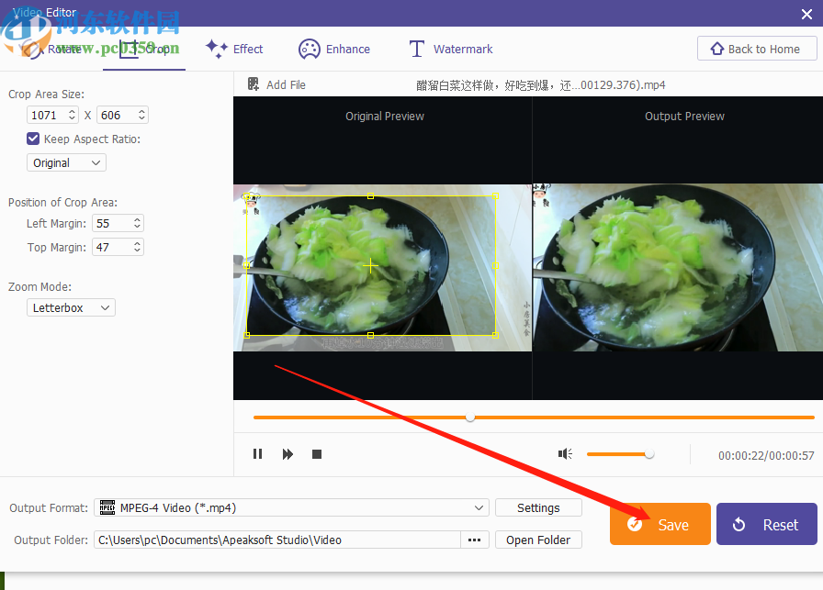
Task: Click the Enhance palette icon
Action: (x=310, y=49)
